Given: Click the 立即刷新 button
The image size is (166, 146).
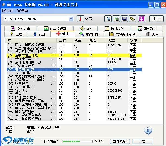Looking at the screenshot, I should pyautogui.click(x=120, y=141).
